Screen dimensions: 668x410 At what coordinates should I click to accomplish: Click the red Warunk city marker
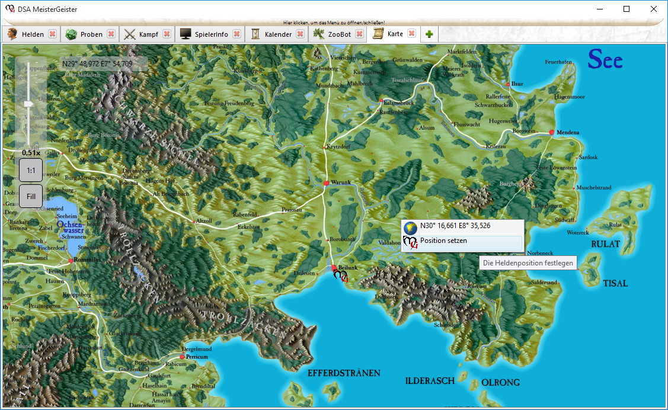point(327,183)
